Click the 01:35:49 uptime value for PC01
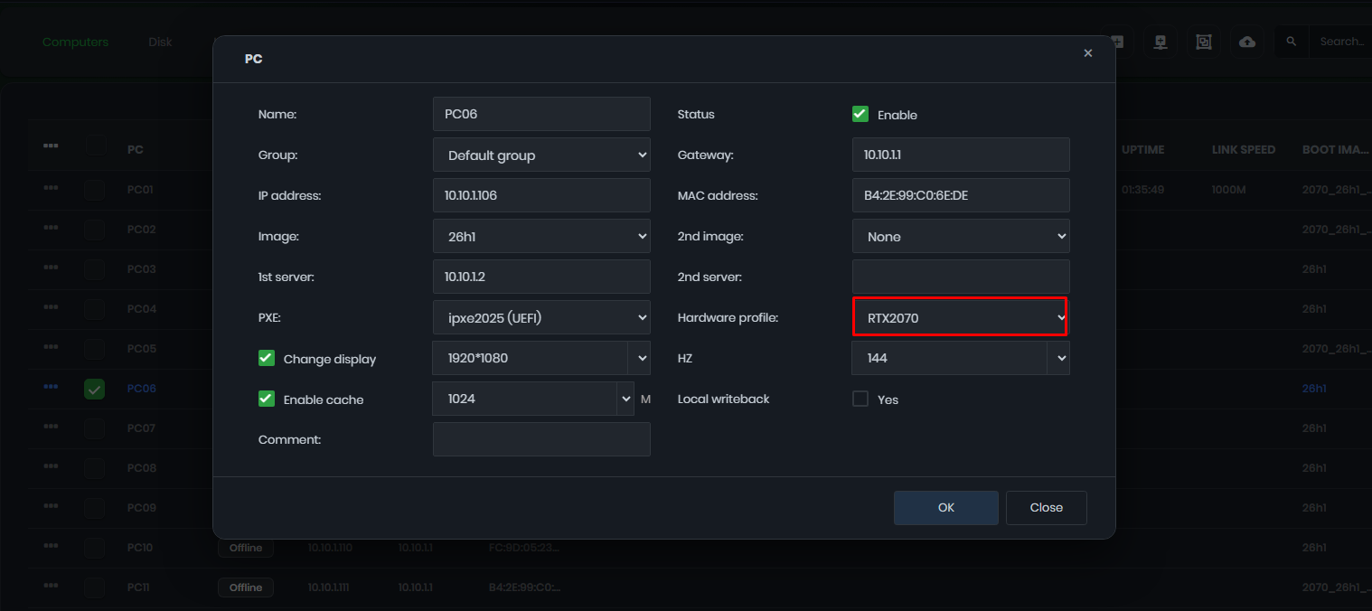This screenshot has width=1372, height=611. click(1142, 190)
